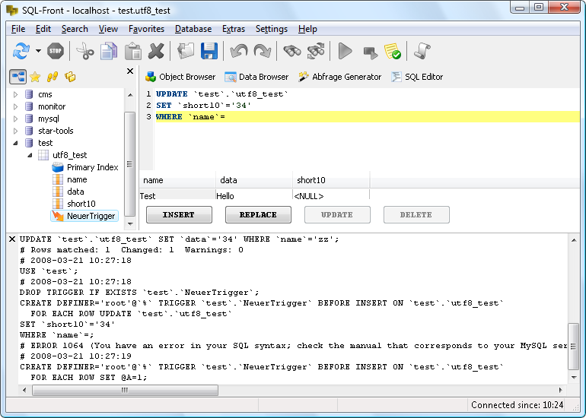This screenshot has height=418, width=586.
Task: Click the REPLACE button
Action: pos(258,215)
